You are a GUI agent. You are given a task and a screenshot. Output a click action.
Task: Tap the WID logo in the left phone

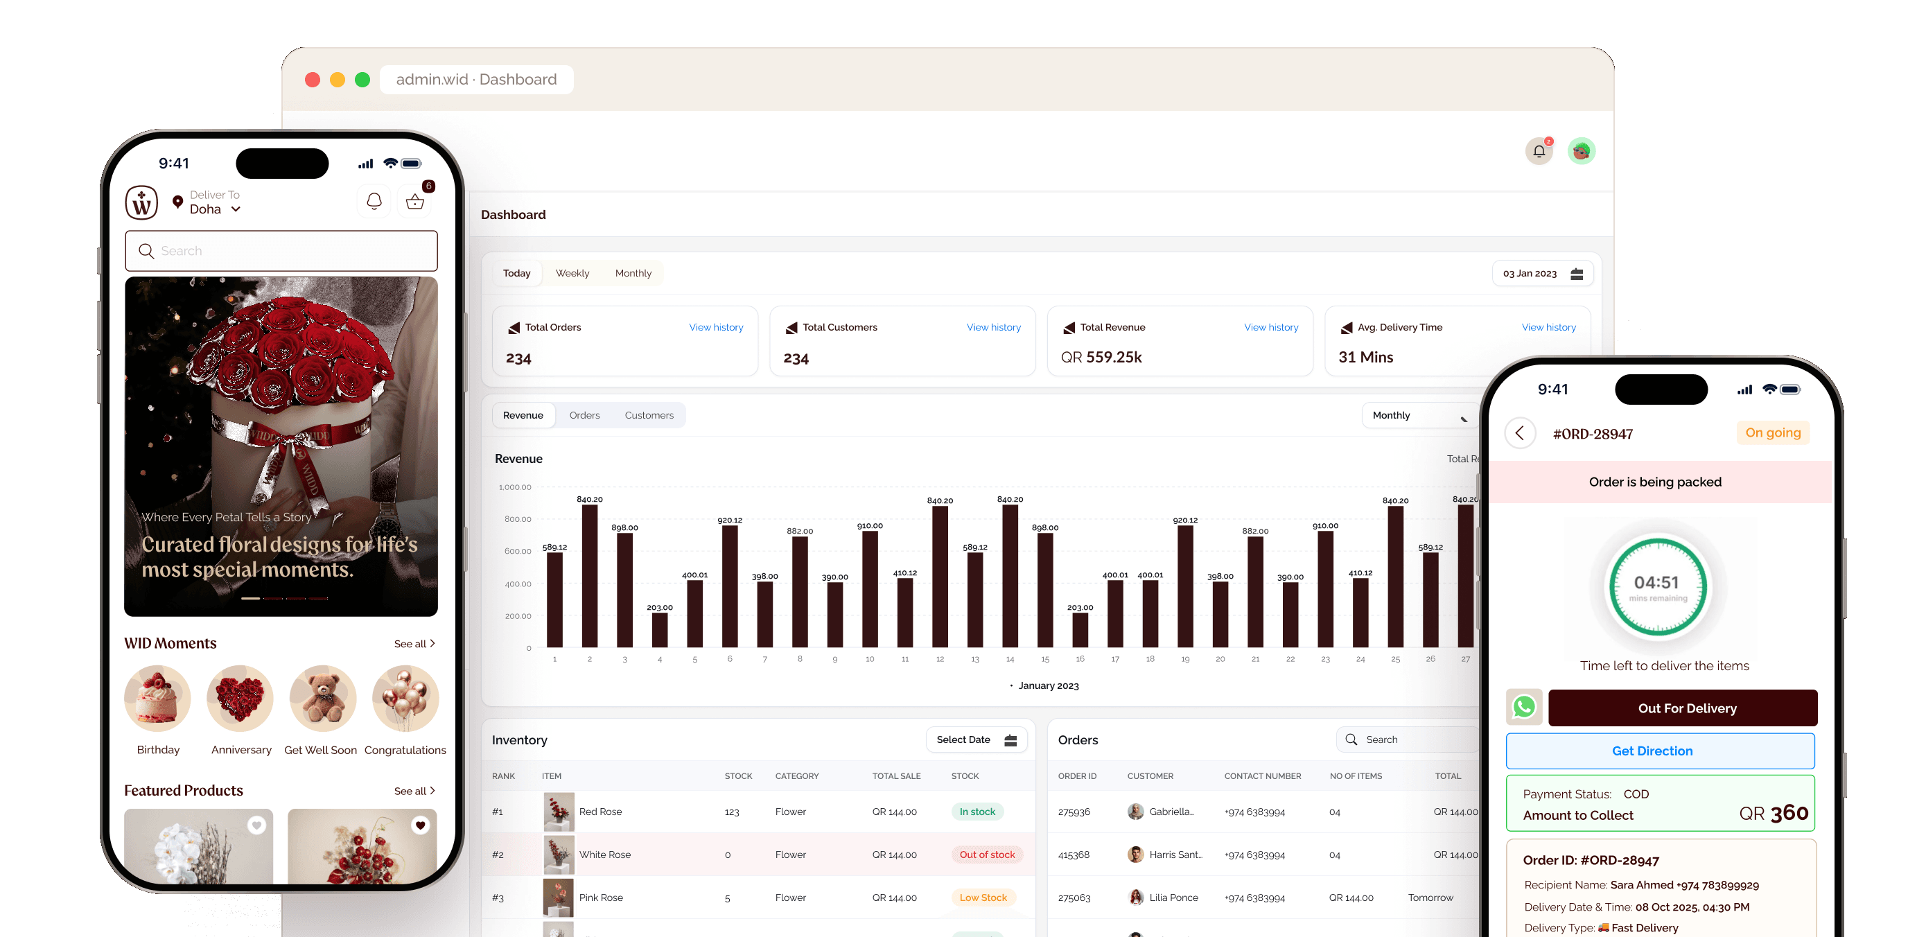pos(141,202)
